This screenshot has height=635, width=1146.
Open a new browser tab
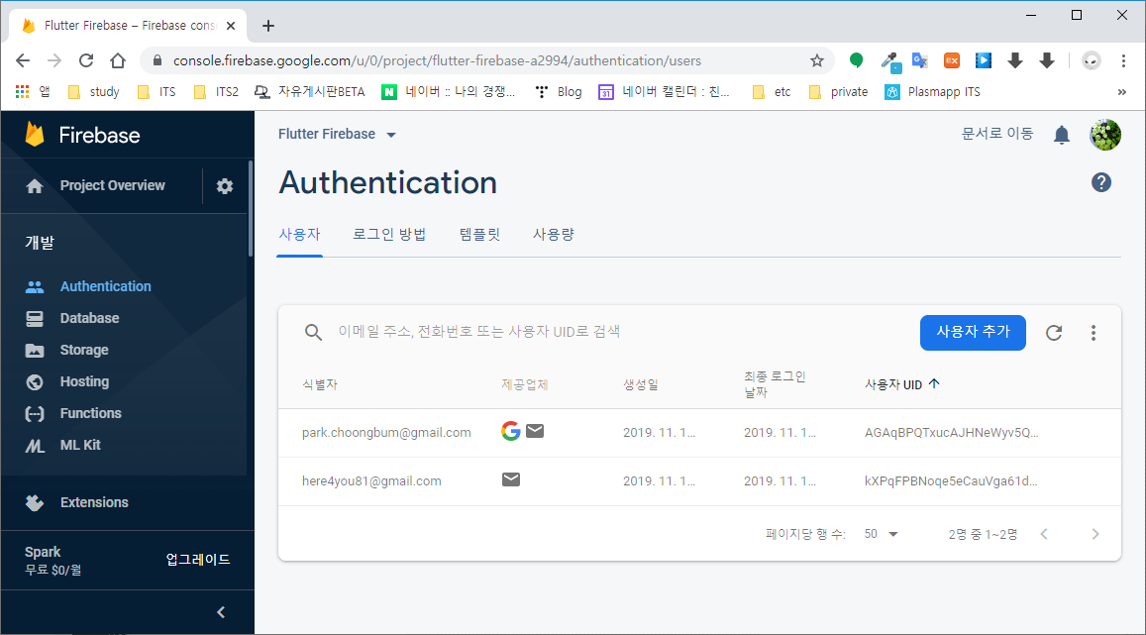tap(268, 26)
